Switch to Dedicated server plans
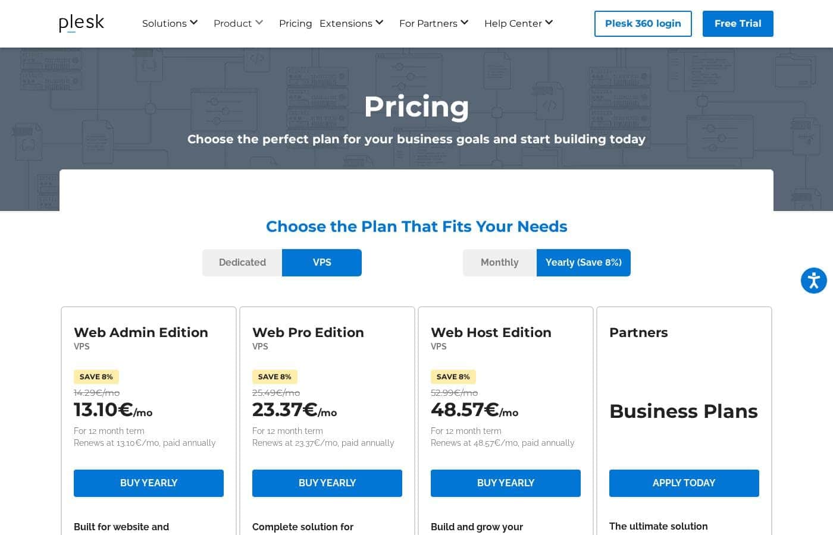 tap(242, 263)
